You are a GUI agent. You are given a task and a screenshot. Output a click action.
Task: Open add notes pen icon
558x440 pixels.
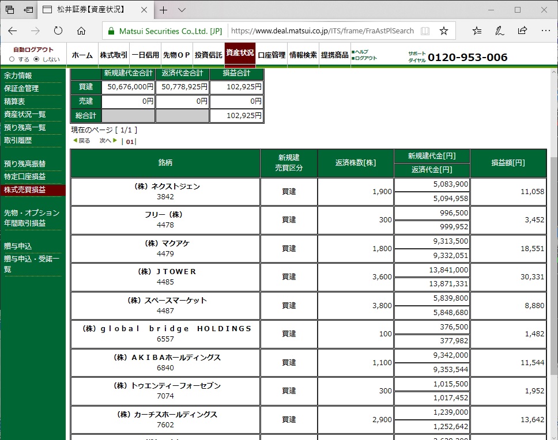[x=500, y=31]
